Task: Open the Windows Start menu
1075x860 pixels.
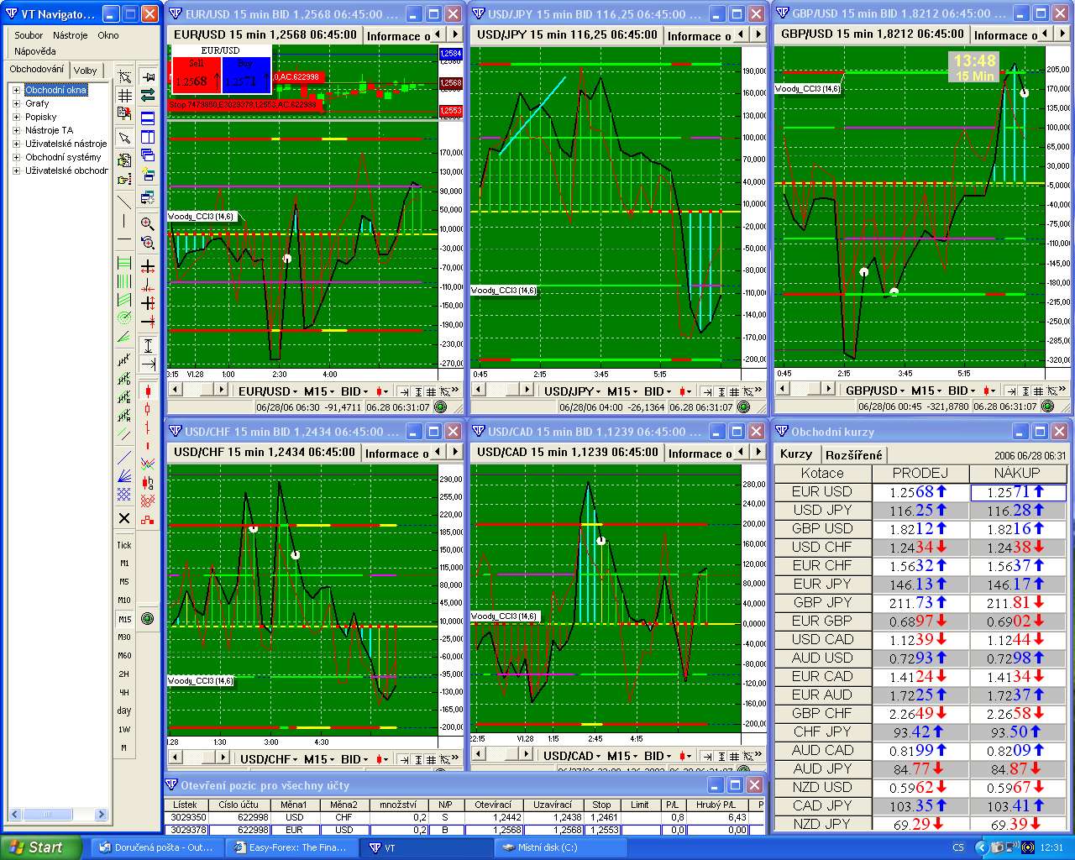Action: point(41,847)
